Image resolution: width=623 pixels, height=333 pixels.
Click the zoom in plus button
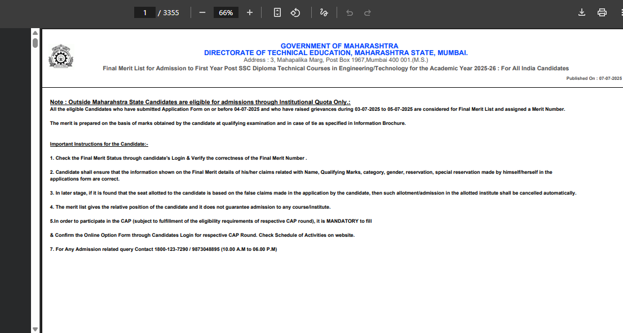click(x=250, y=12)
